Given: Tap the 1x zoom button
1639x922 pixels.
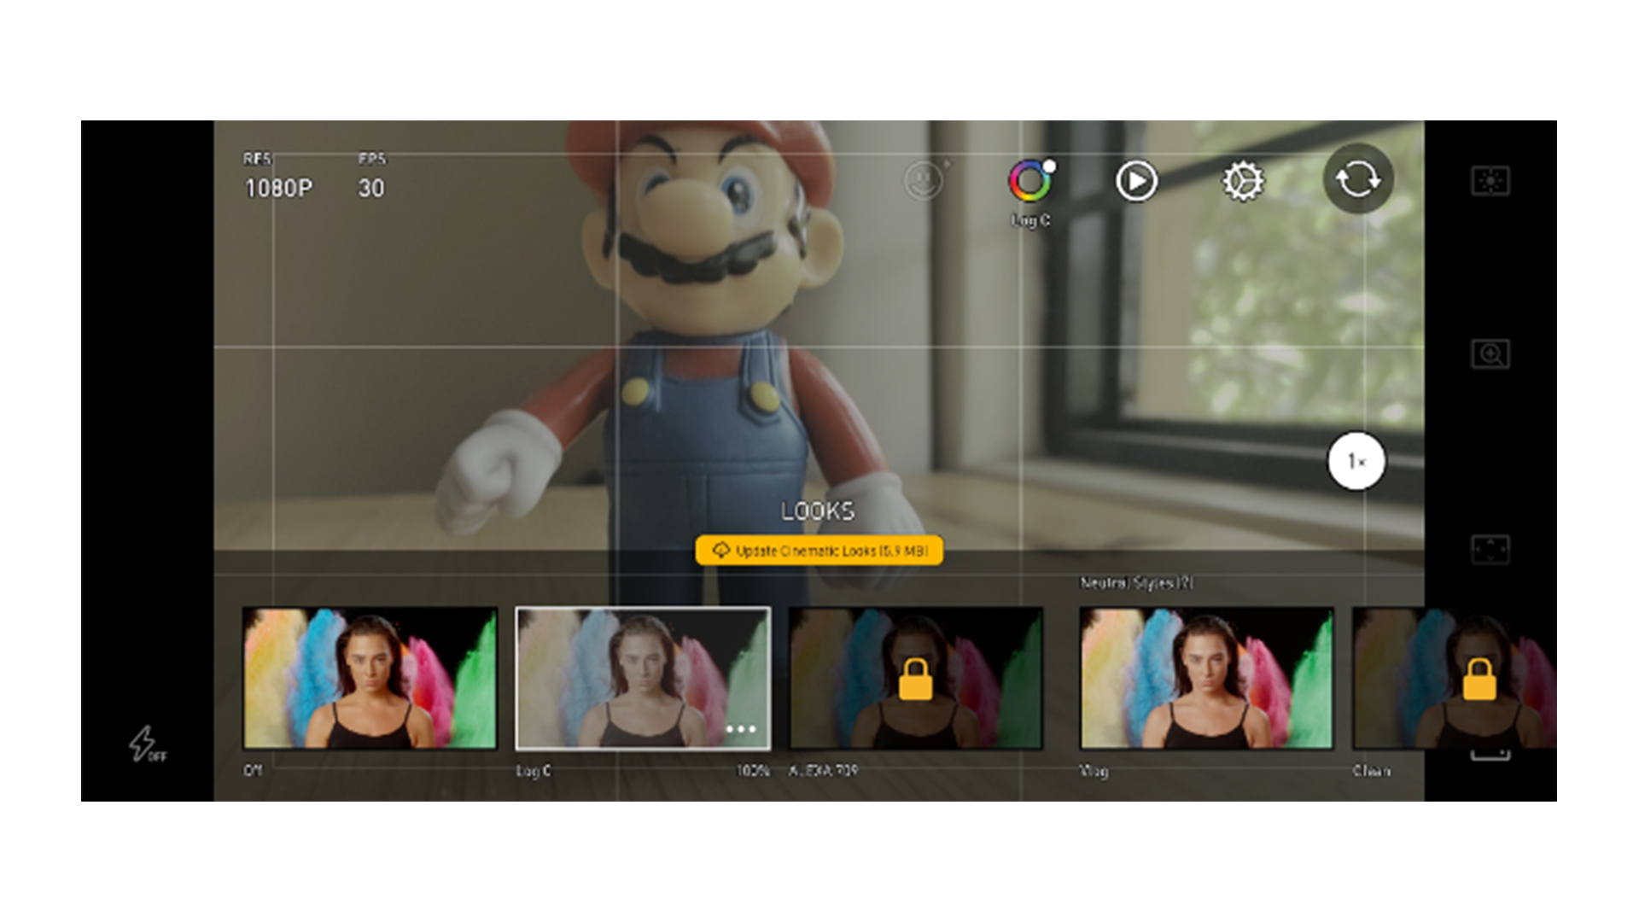Looking at the screenshot, I should point(1356,461).
